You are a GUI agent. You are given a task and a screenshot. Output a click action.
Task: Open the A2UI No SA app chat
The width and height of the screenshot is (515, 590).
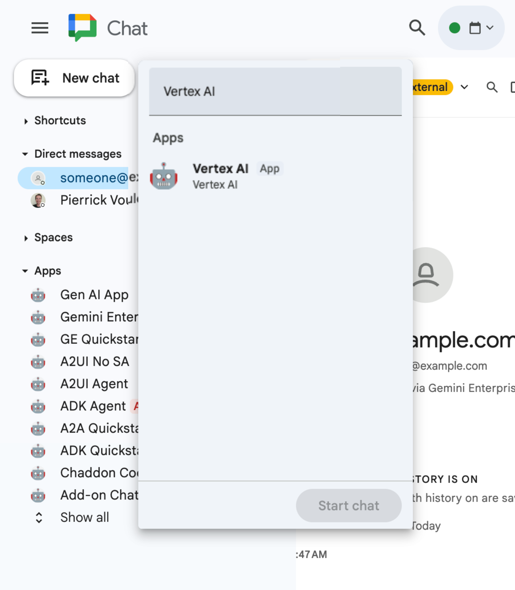95,362
